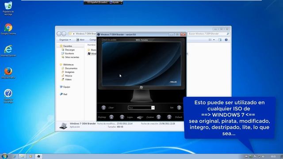Click the Desktop round button

point(111,117)
